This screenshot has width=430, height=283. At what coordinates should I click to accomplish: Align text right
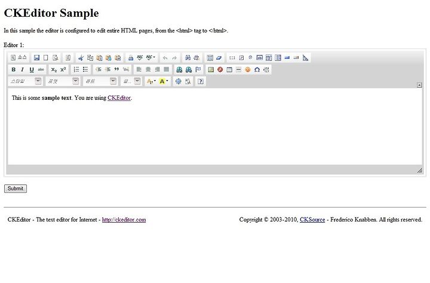pos(157,70)
